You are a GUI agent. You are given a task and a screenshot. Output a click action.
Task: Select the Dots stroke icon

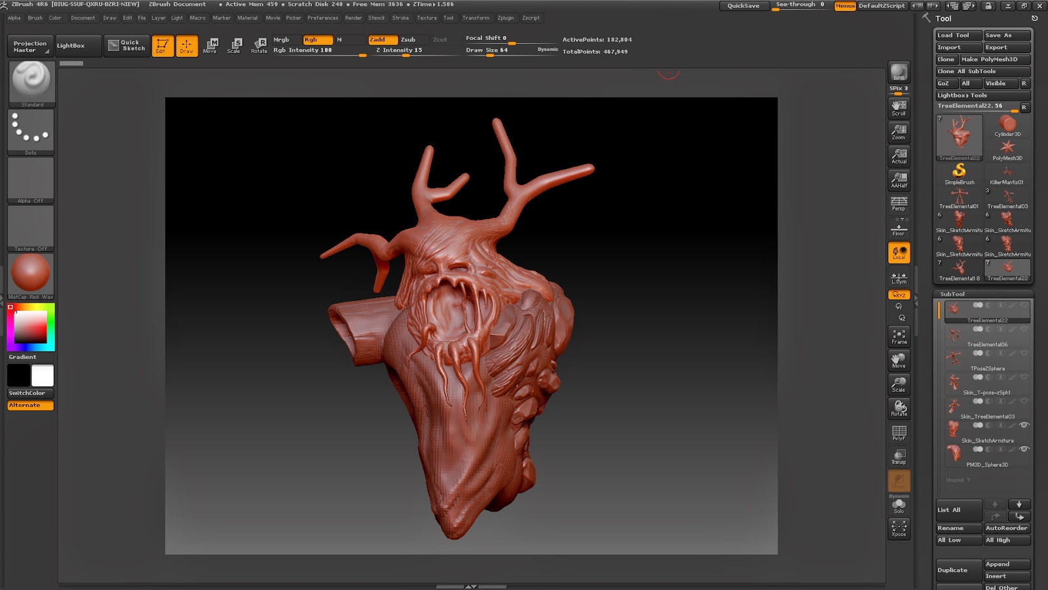31,130
